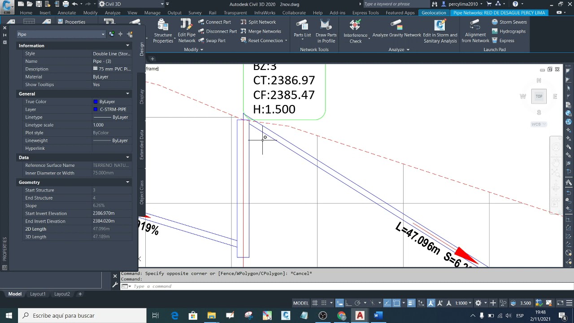Open Edit in Storm and Sanitary Analysis
The image size is (574, 323).
click(x=440, y=31)
